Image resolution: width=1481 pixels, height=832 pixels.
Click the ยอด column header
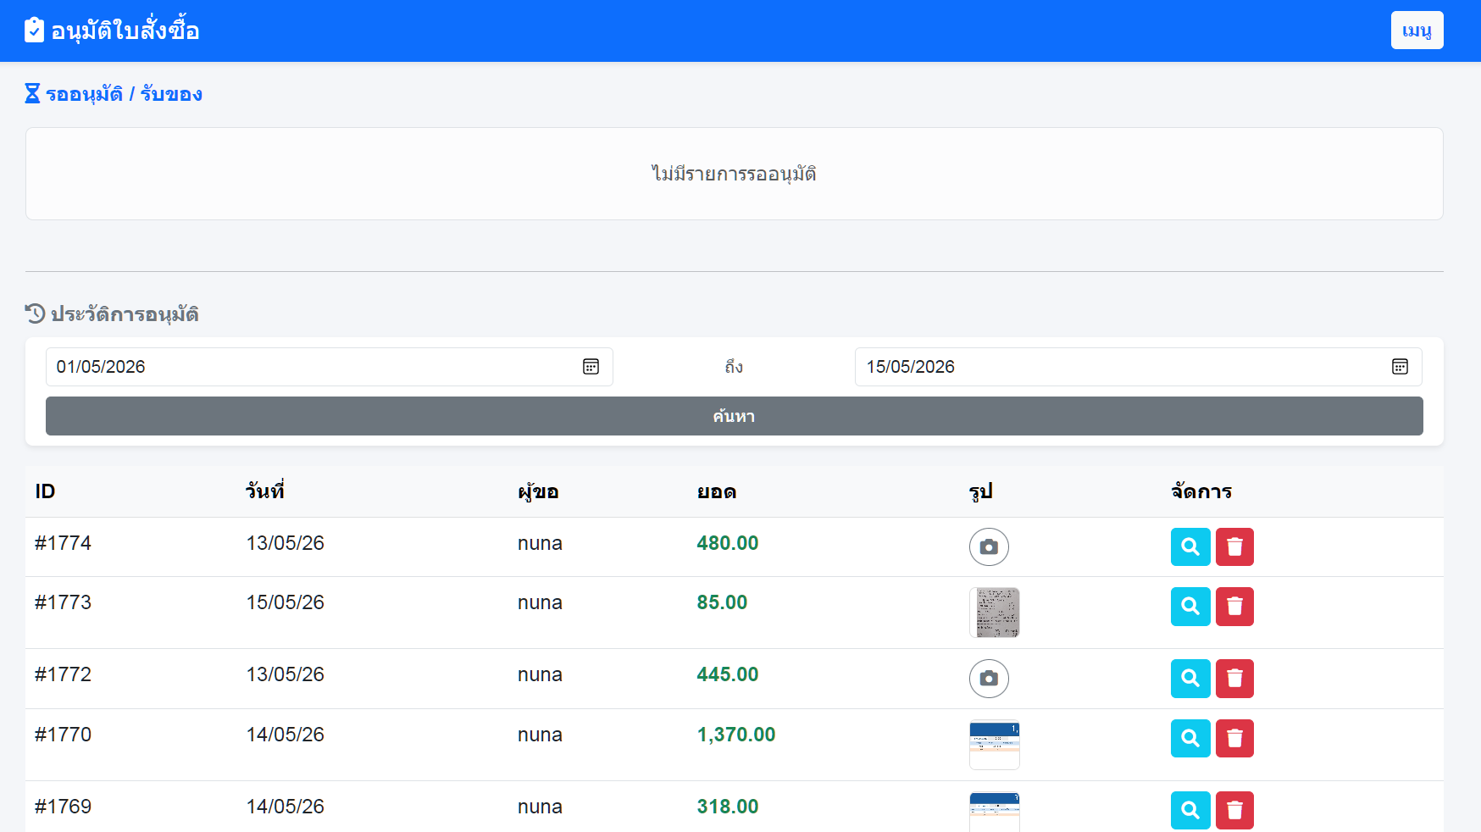pyautogui.click(x=717, y=491)
